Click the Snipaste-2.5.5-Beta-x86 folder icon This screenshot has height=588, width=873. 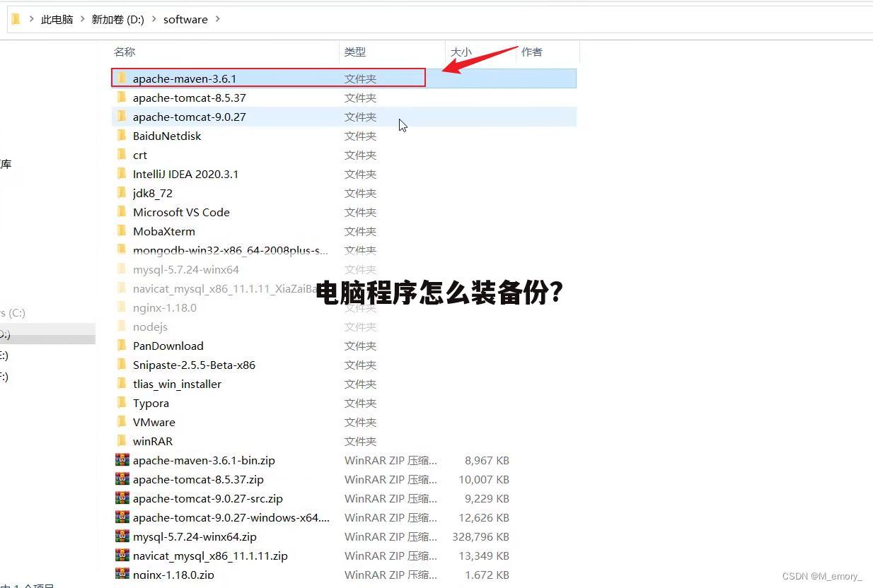point(122,364)
